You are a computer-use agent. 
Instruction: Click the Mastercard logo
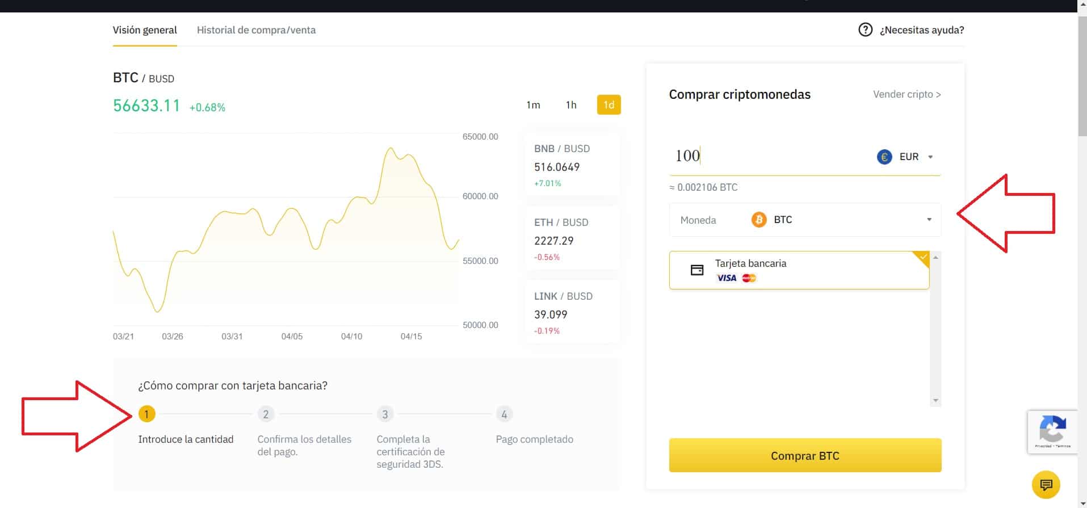point(749,278)
